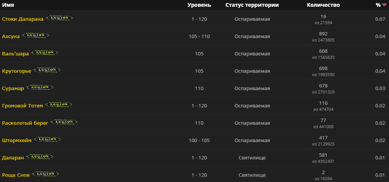Toggle the red sort arrow by %

[384, 5]
